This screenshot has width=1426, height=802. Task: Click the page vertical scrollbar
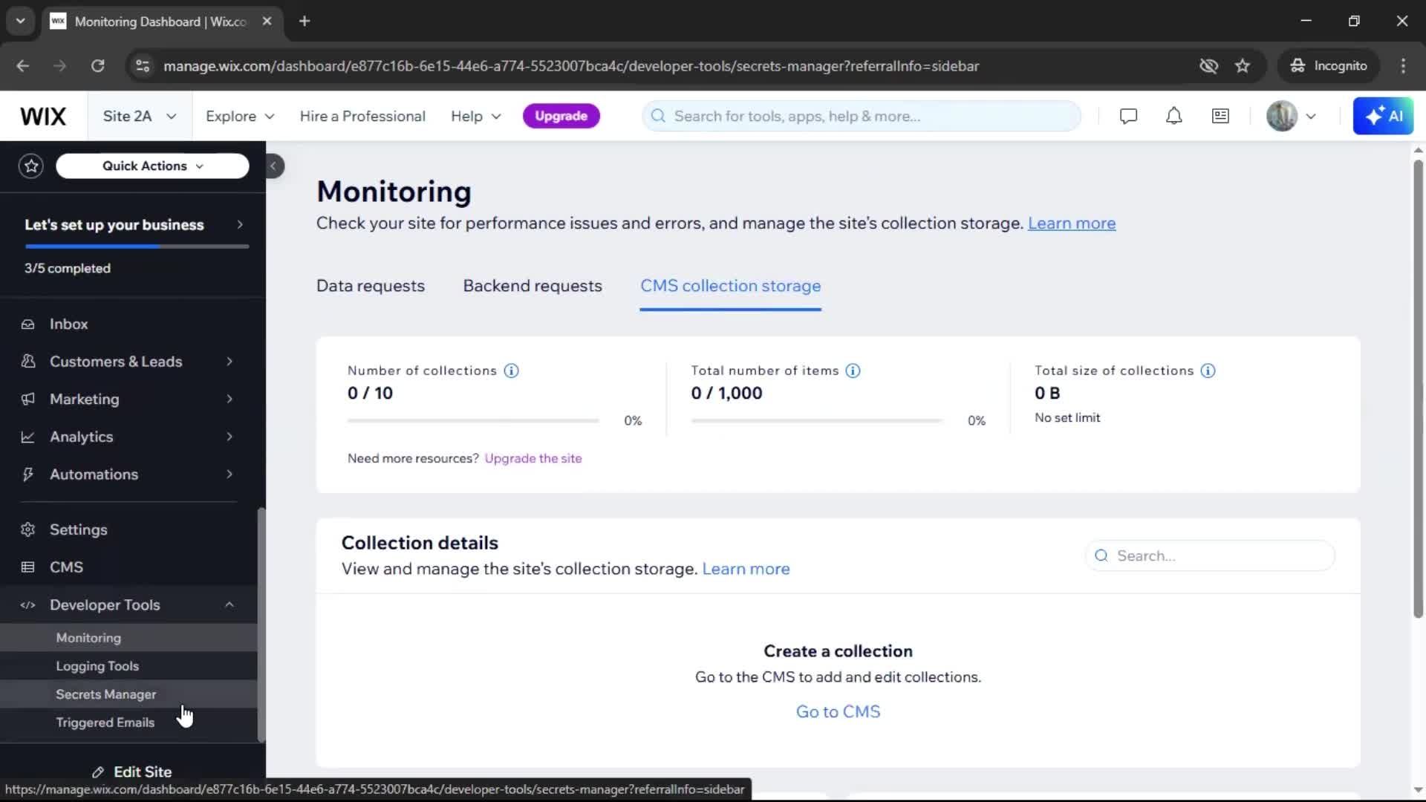coord(1418,389)
